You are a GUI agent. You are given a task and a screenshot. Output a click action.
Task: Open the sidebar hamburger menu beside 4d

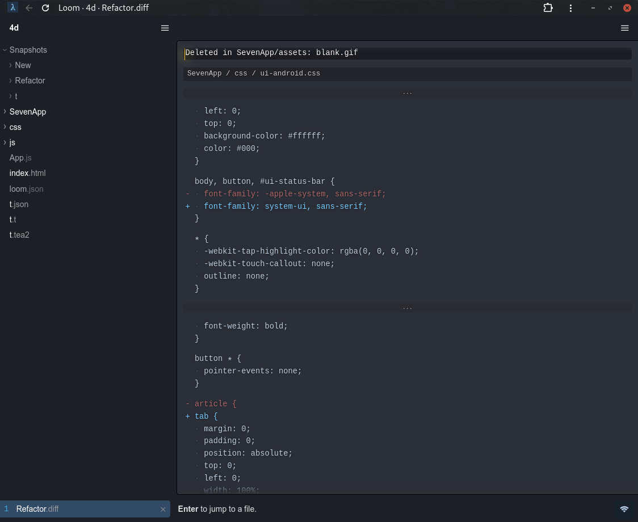[165, 28]
